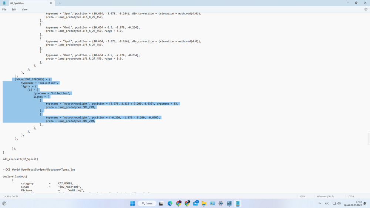Open the picture viewer taskbar icon

(x=212, y=204)
